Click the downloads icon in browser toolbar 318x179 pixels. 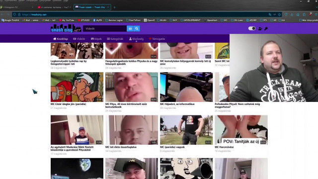[x=292, y=14]
